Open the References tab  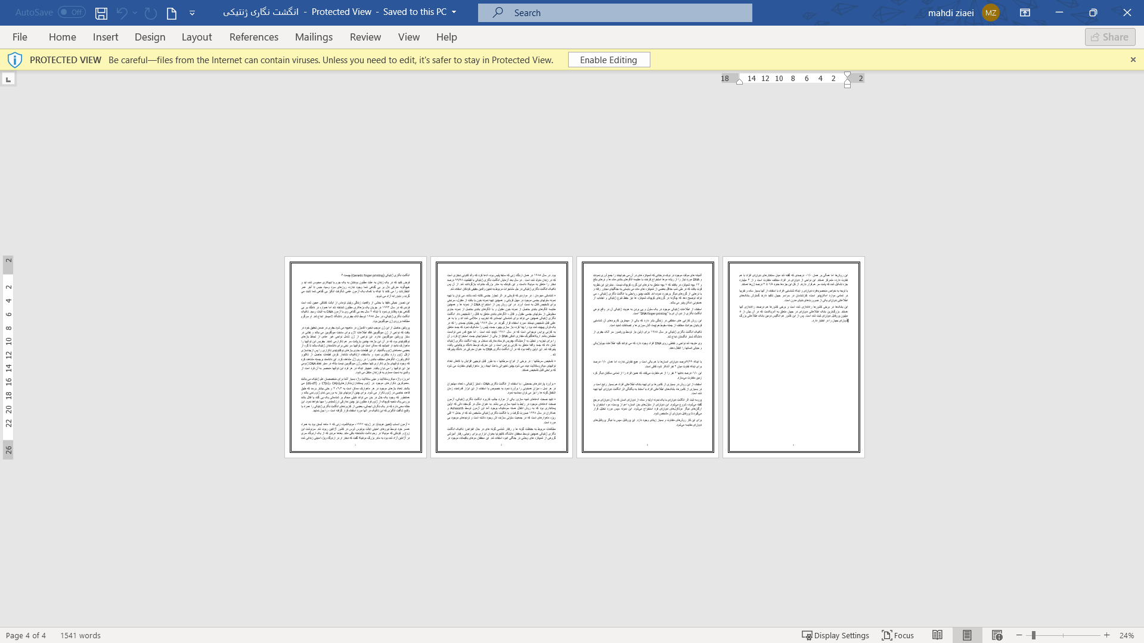click(x=254, y=37)
